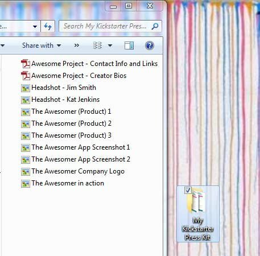260x256 pixels.
Task: Click image icon of The Awesomer (Product) 1
Action: pyautogui.click(x=26, y=112)
